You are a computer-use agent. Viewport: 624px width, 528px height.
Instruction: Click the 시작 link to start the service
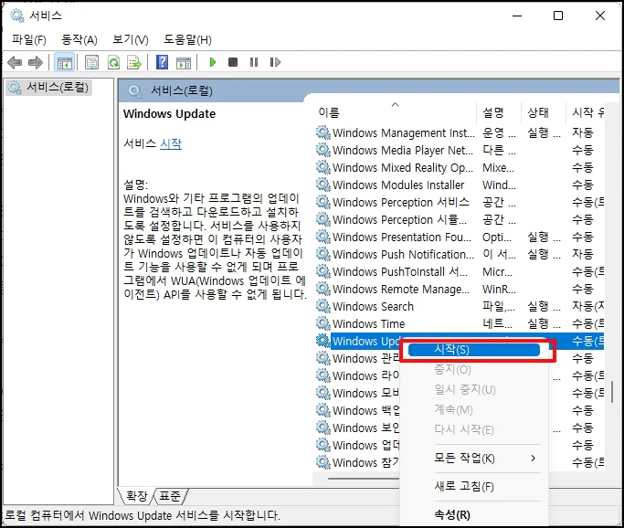(x=171, y=143)
